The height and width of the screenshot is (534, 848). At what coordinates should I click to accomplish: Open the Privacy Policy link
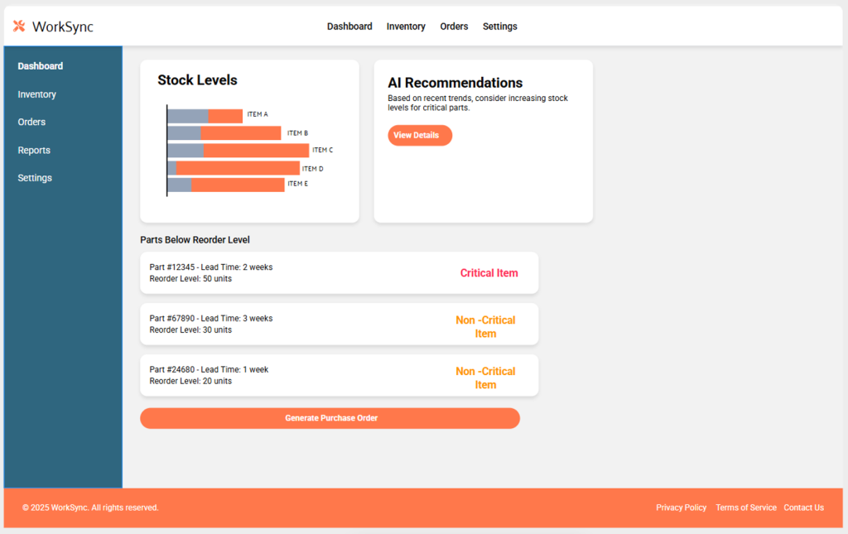[681, 508]
